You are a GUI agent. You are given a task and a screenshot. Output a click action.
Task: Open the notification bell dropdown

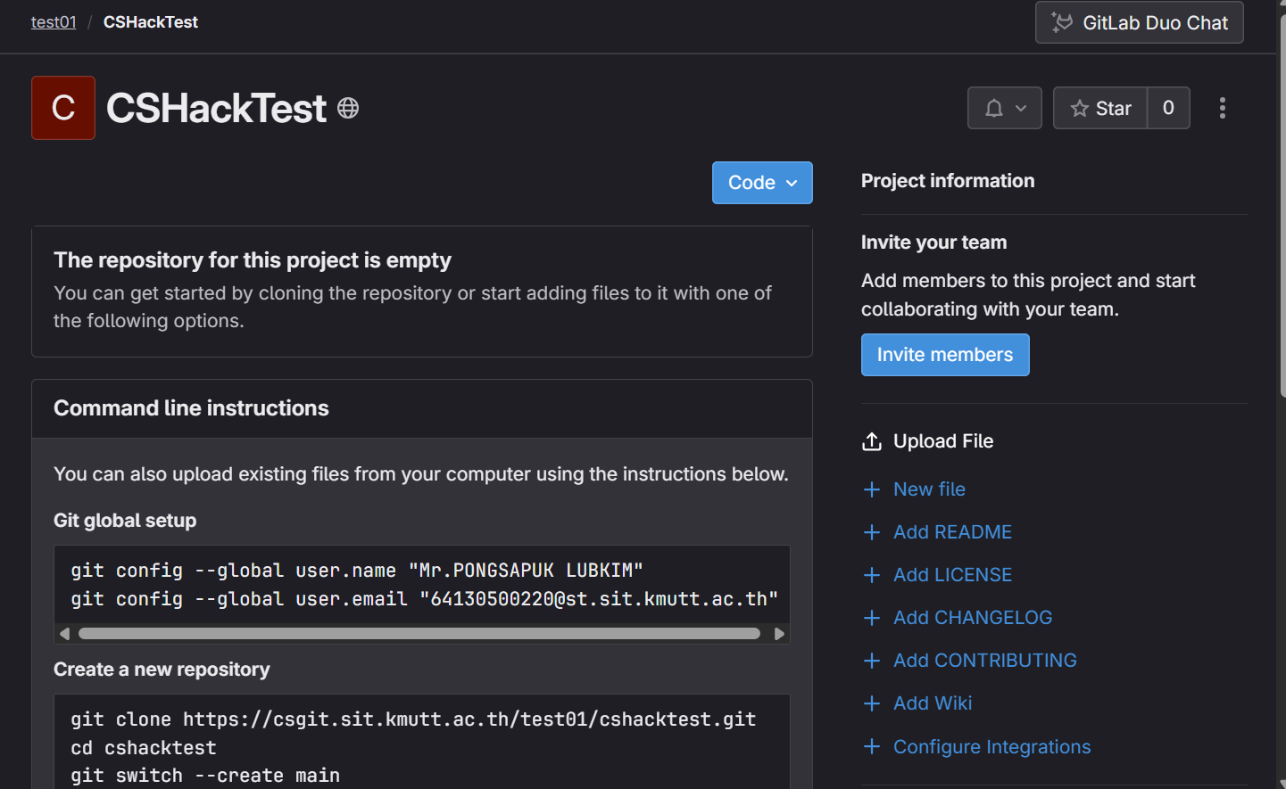click(1005, 108)
